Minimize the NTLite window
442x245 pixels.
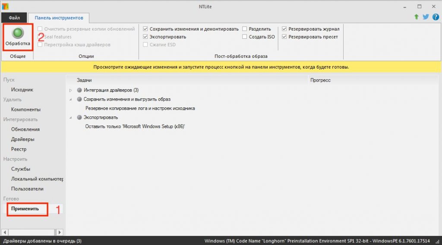(x=405, y=6)
